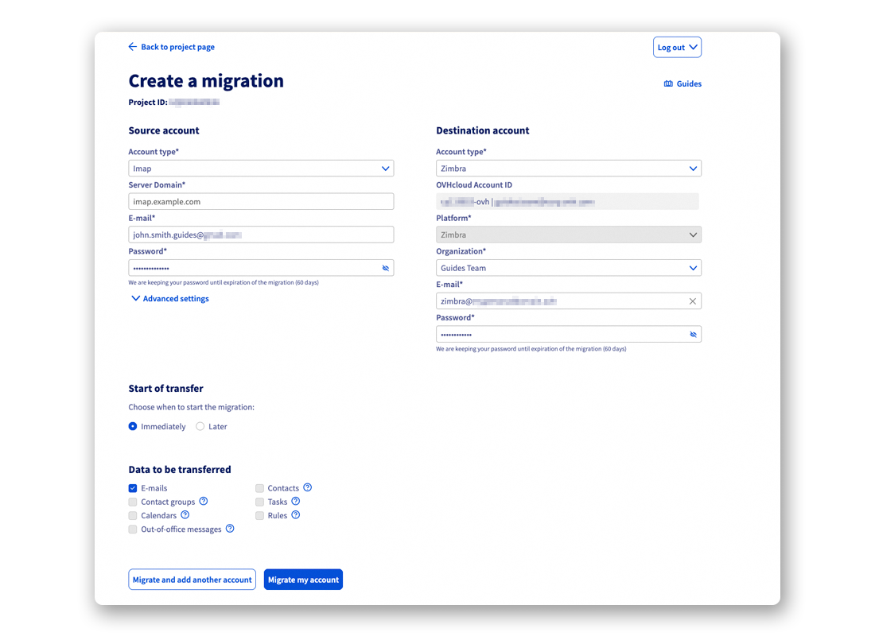Click the Out-of-office messages help icon
This screenshot has width=875, height=636.
(230, 529)
